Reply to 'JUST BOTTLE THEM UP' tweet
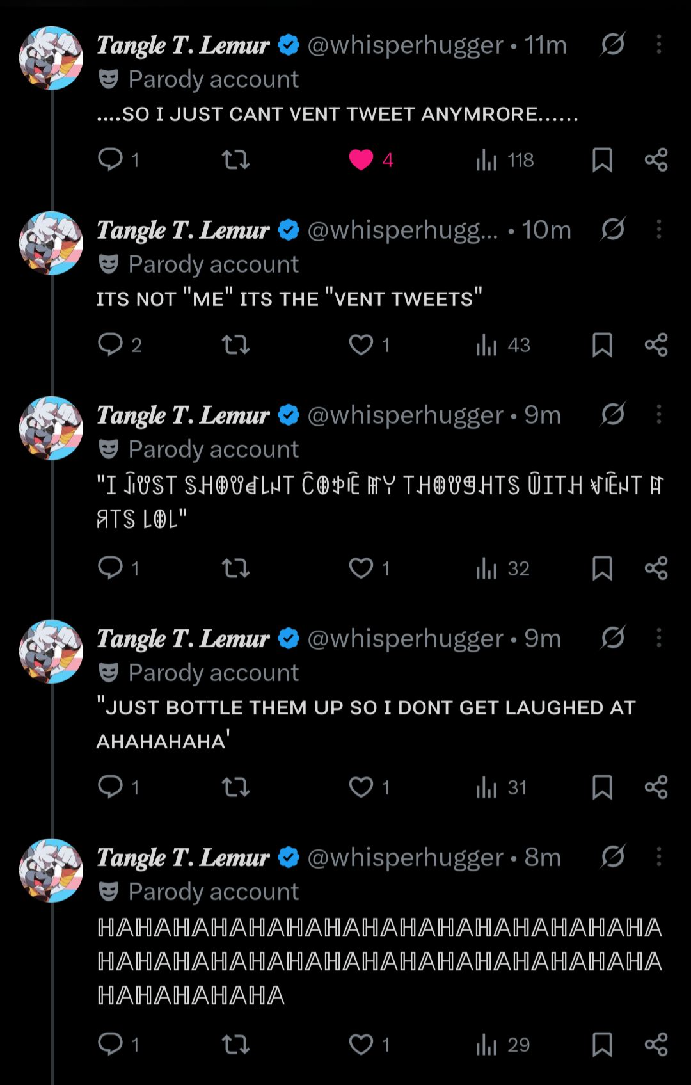The image size is (691, 1085). point(111,787)
